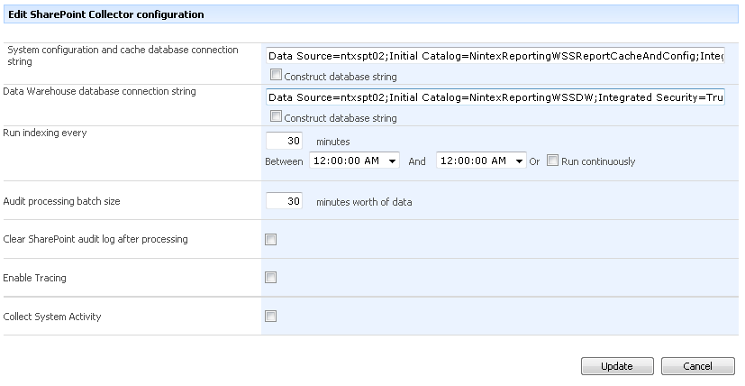Click the system configuration connection string field
The width and height of the screenshot is (745, 386).
point(495,56)
